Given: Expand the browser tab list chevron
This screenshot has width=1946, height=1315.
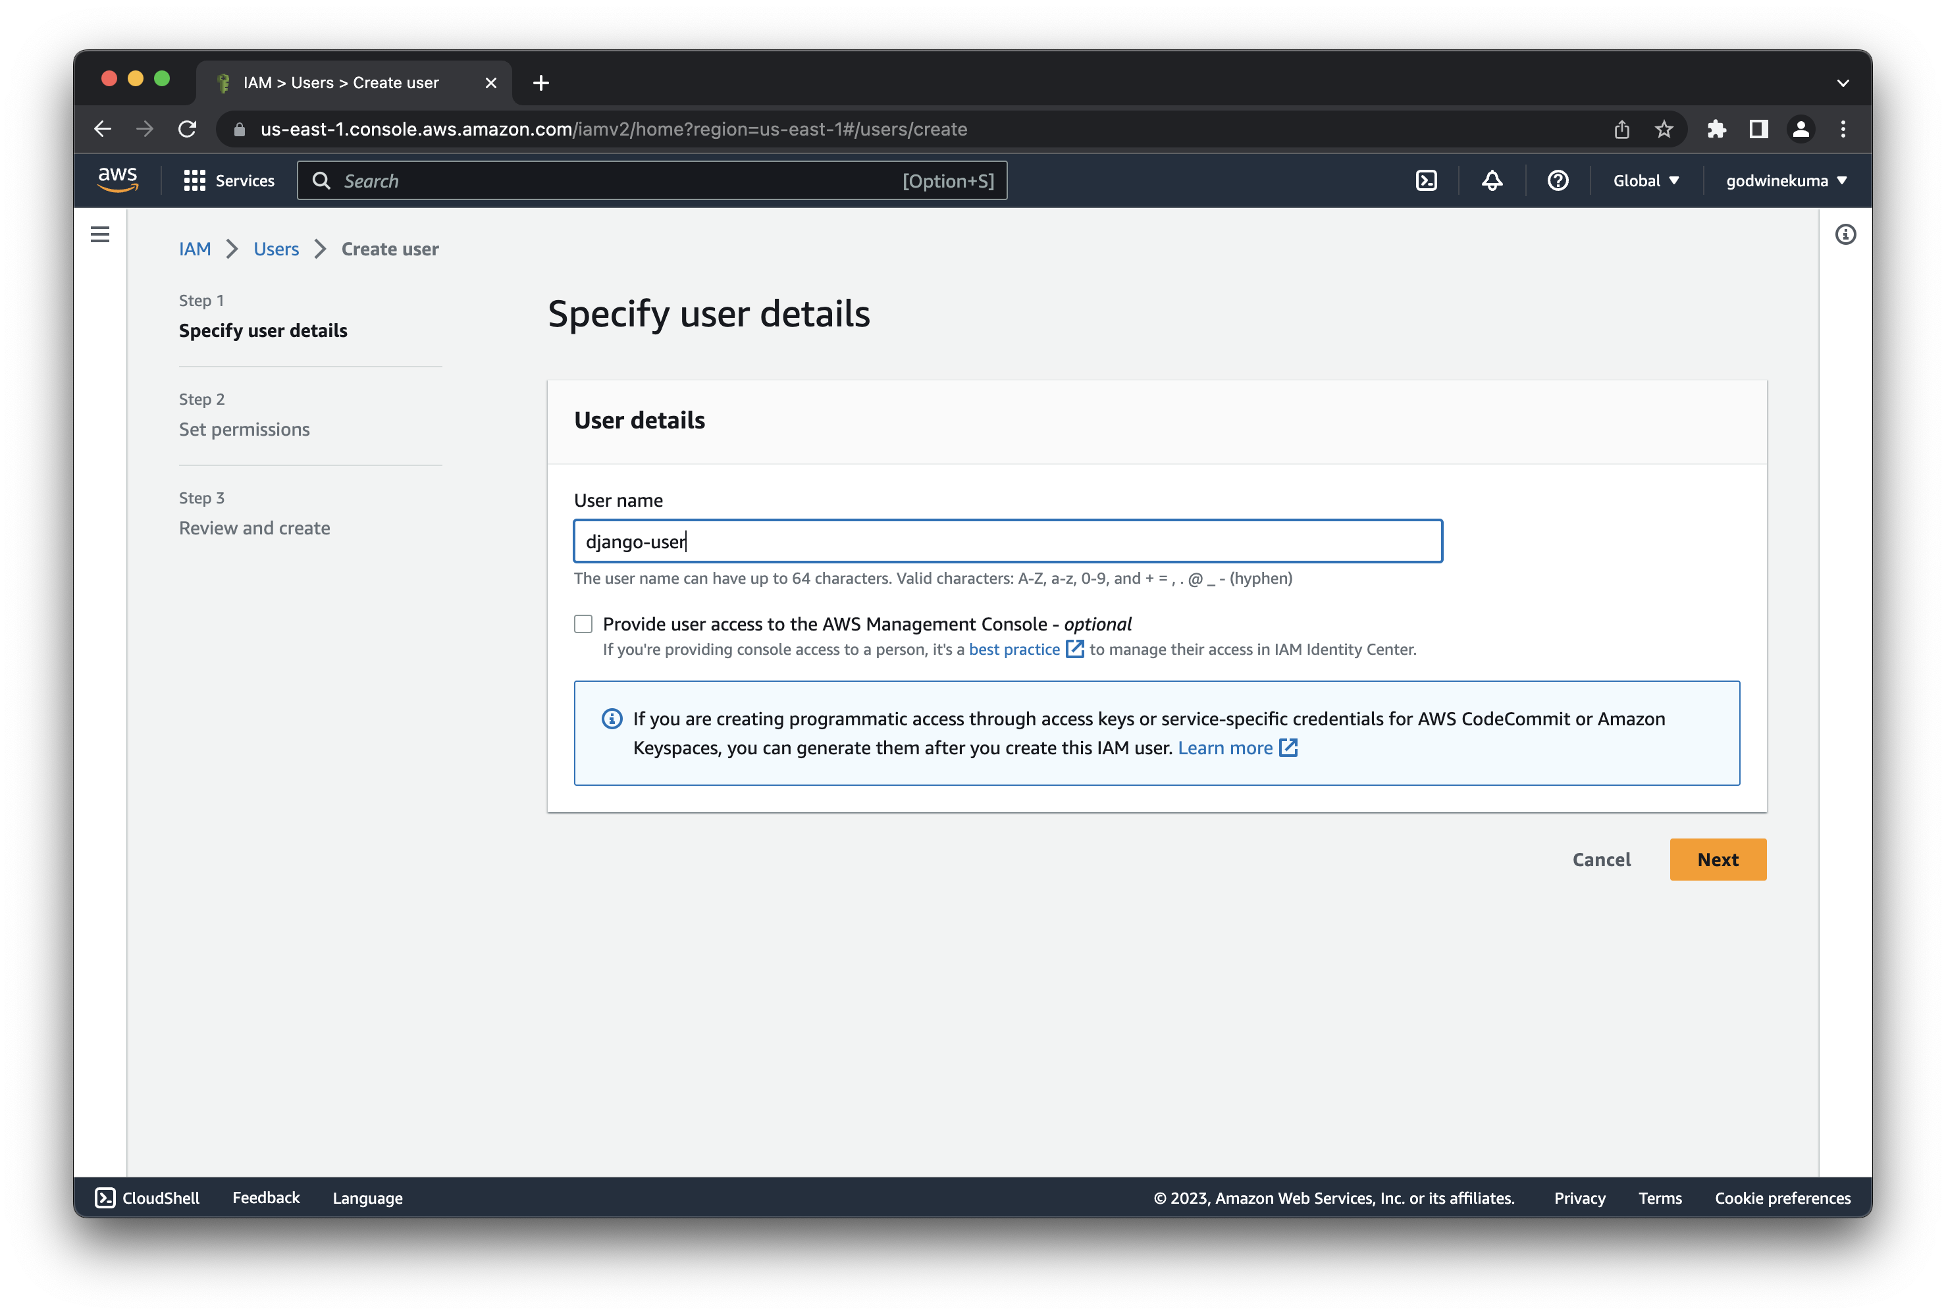Looking at the screenshot, I should click(x=1842, y=83).
